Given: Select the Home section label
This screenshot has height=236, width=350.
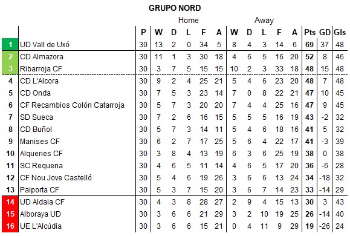Looking at the screenshot, I should [x=189, y=21].
